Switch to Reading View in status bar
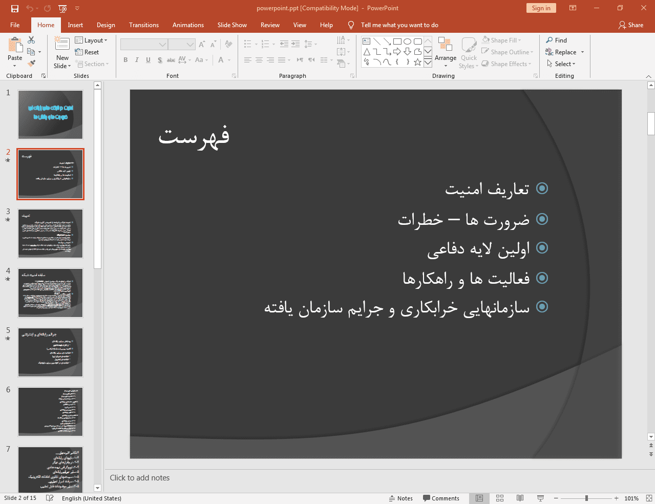 520,498
